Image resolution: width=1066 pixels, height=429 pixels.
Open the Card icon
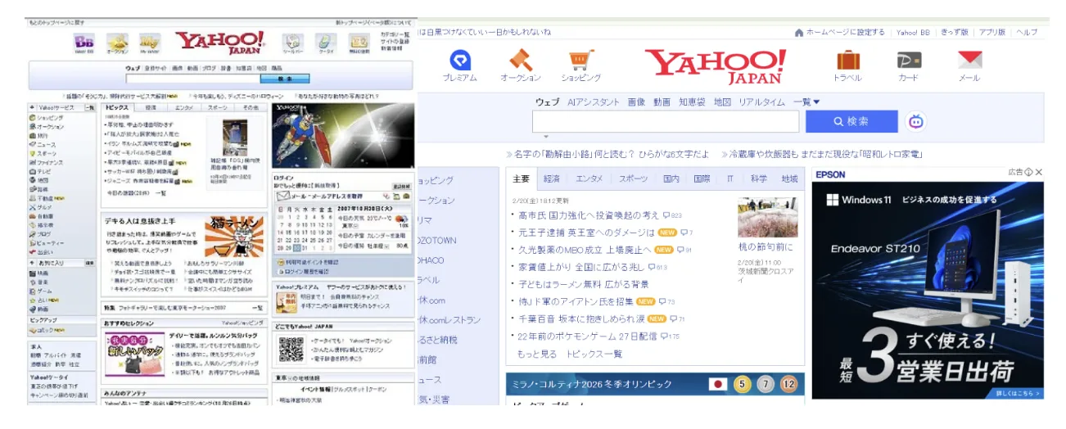908,61
